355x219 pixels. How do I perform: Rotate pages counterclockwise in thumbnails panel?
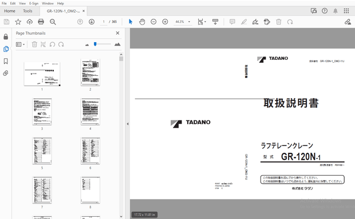click(52, 44)
